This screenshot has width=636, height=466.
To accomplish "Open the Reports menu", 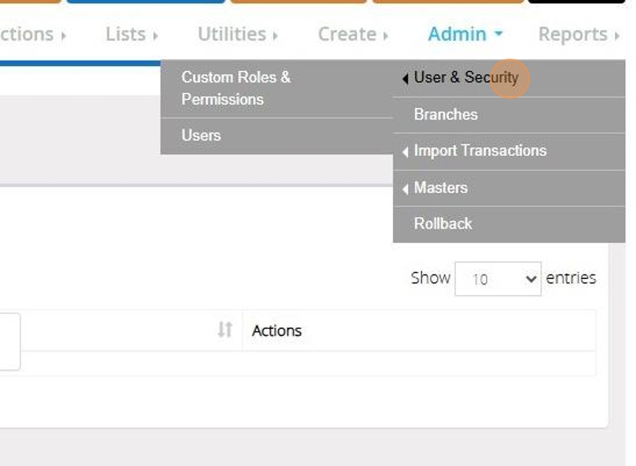I will 572,34.
